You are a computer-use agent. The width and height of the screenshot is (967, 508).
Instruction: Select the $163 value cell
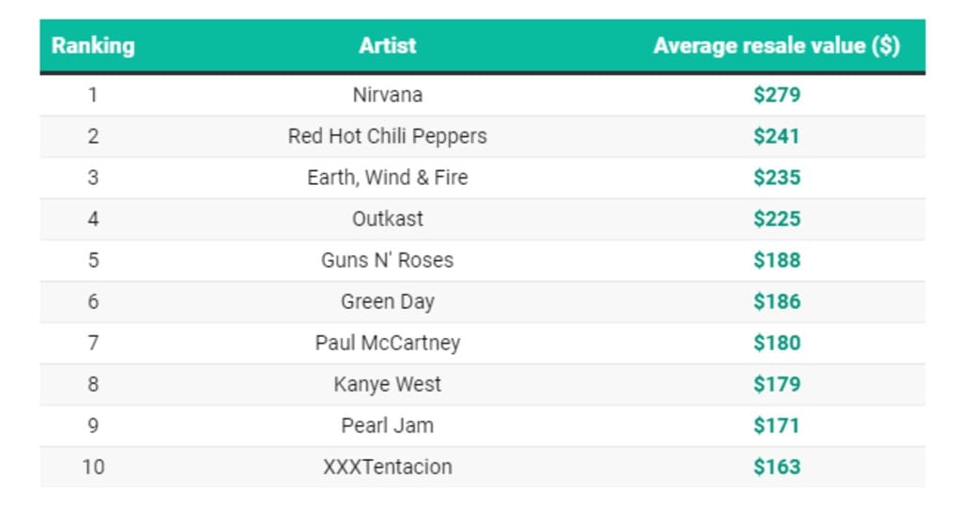pos(777,467)
